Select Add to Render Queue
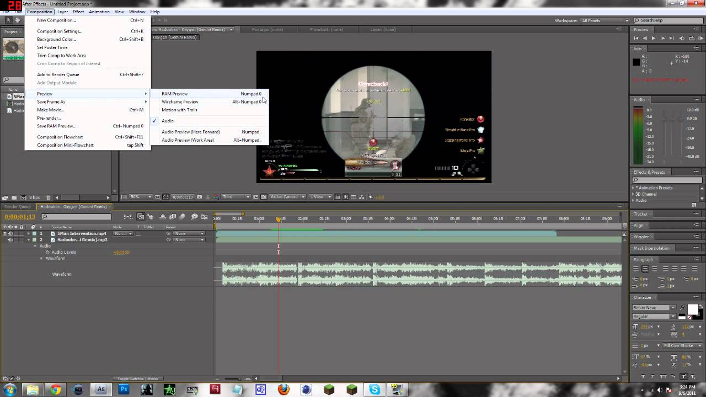Viewport: 706px width, 397px height. pos(88,74)
